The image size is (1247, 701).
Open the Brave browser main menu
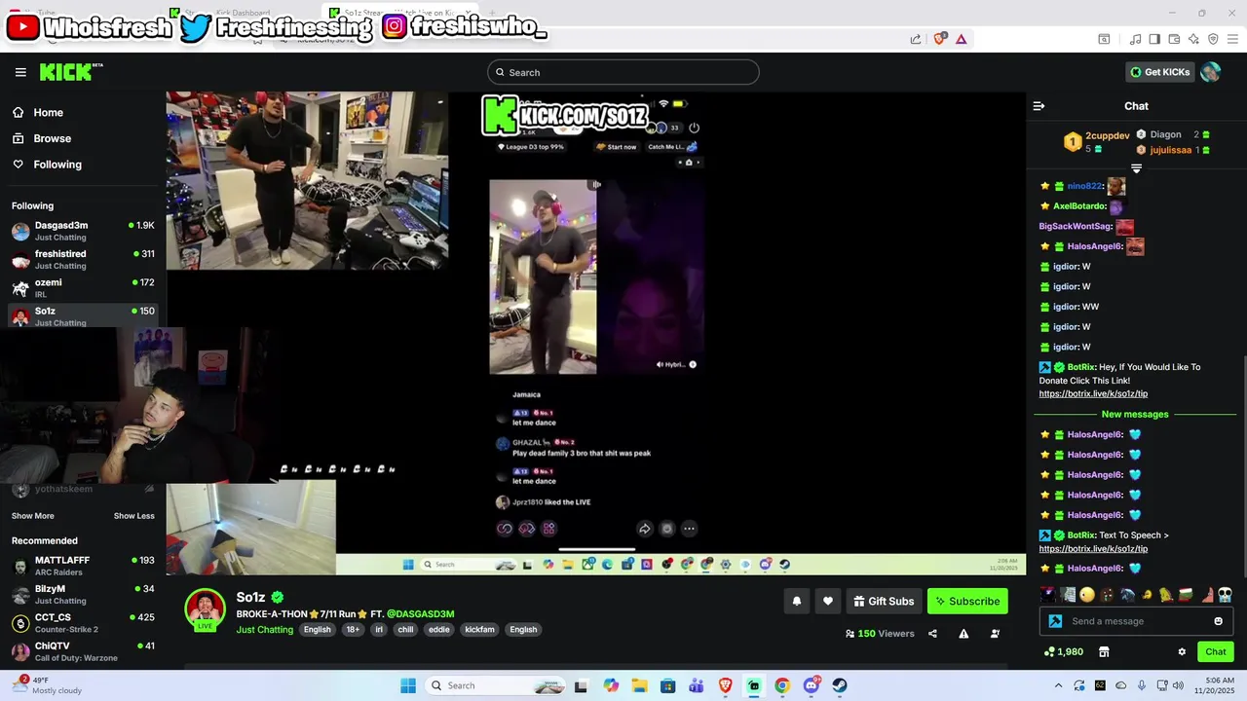(x=1232, y=39)
